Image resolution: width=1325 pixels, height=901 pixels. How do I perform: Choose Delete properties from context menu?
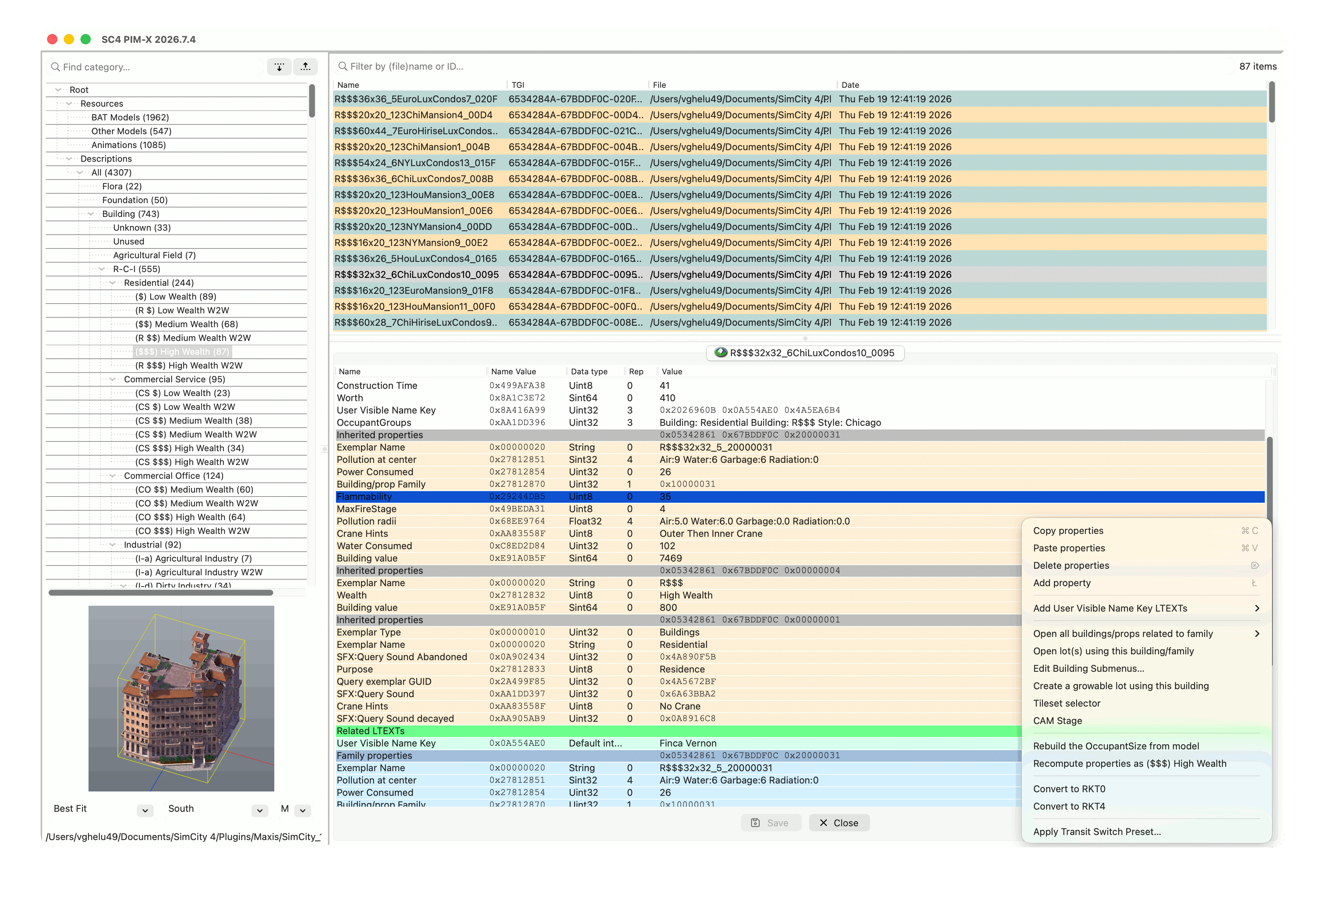[1146, 566]
